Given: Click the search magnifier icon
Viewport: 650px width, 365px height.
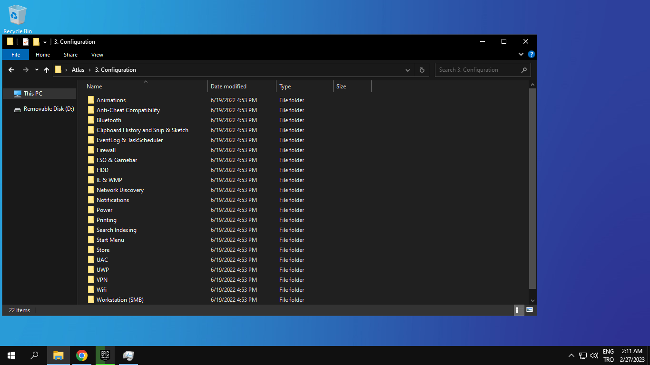Looking at the screenshot, I should tap(524, 70).
